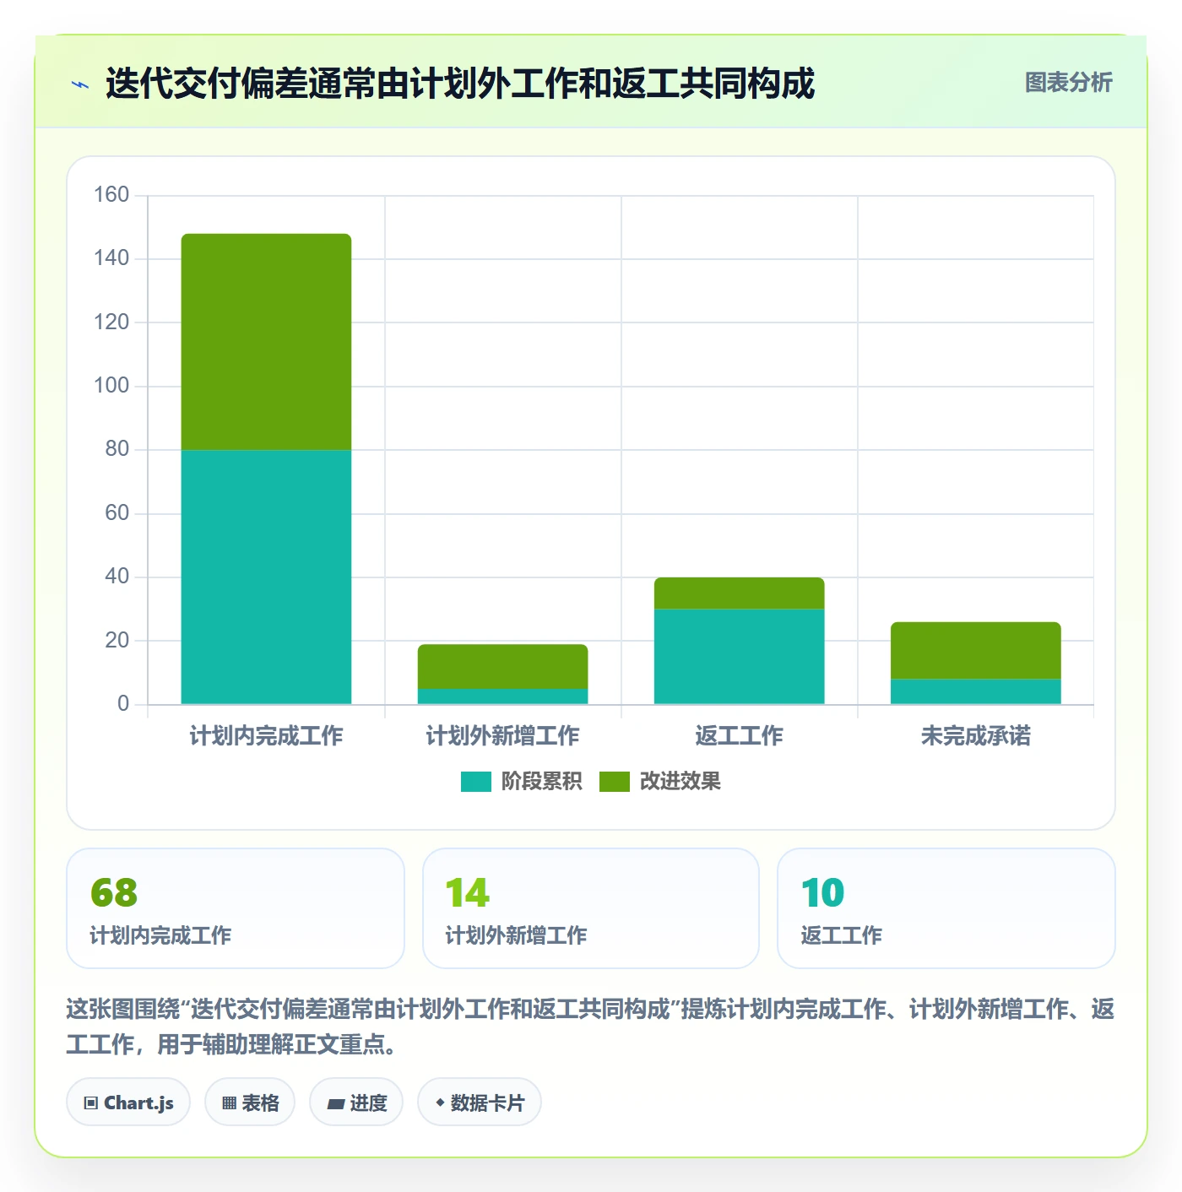Click the teal segment of the 计划外新增工作 bar
The width and height of the screenshot is (1182, 1192).
(502, 696)
